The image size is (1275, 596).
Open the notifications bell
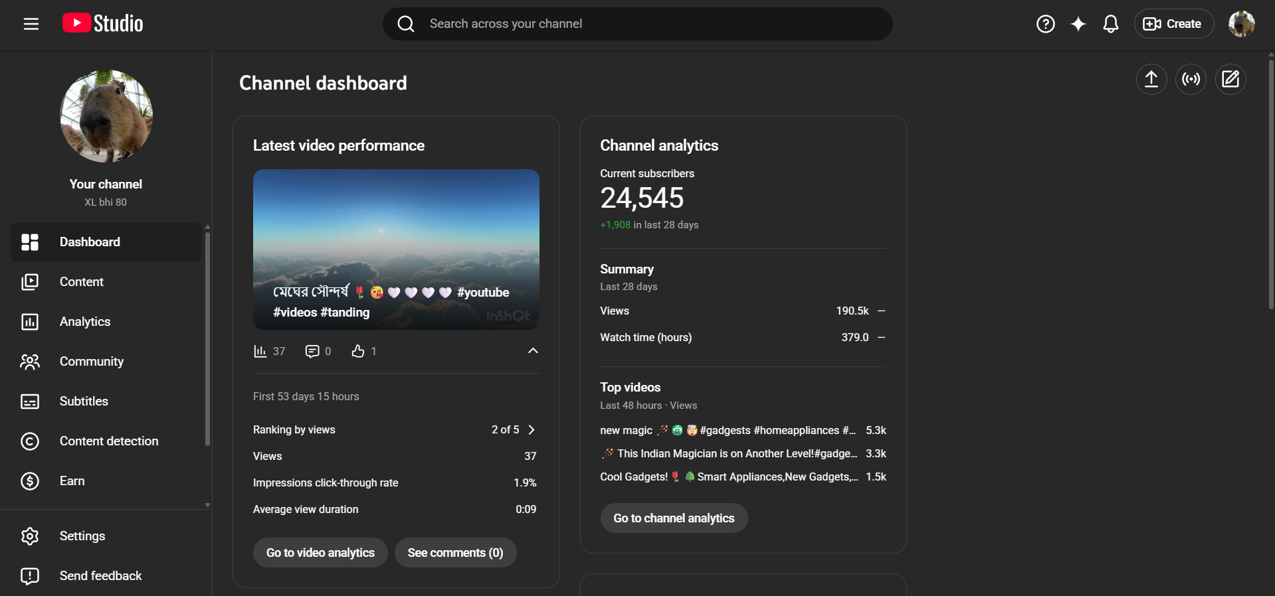(x=1110, y=24)
